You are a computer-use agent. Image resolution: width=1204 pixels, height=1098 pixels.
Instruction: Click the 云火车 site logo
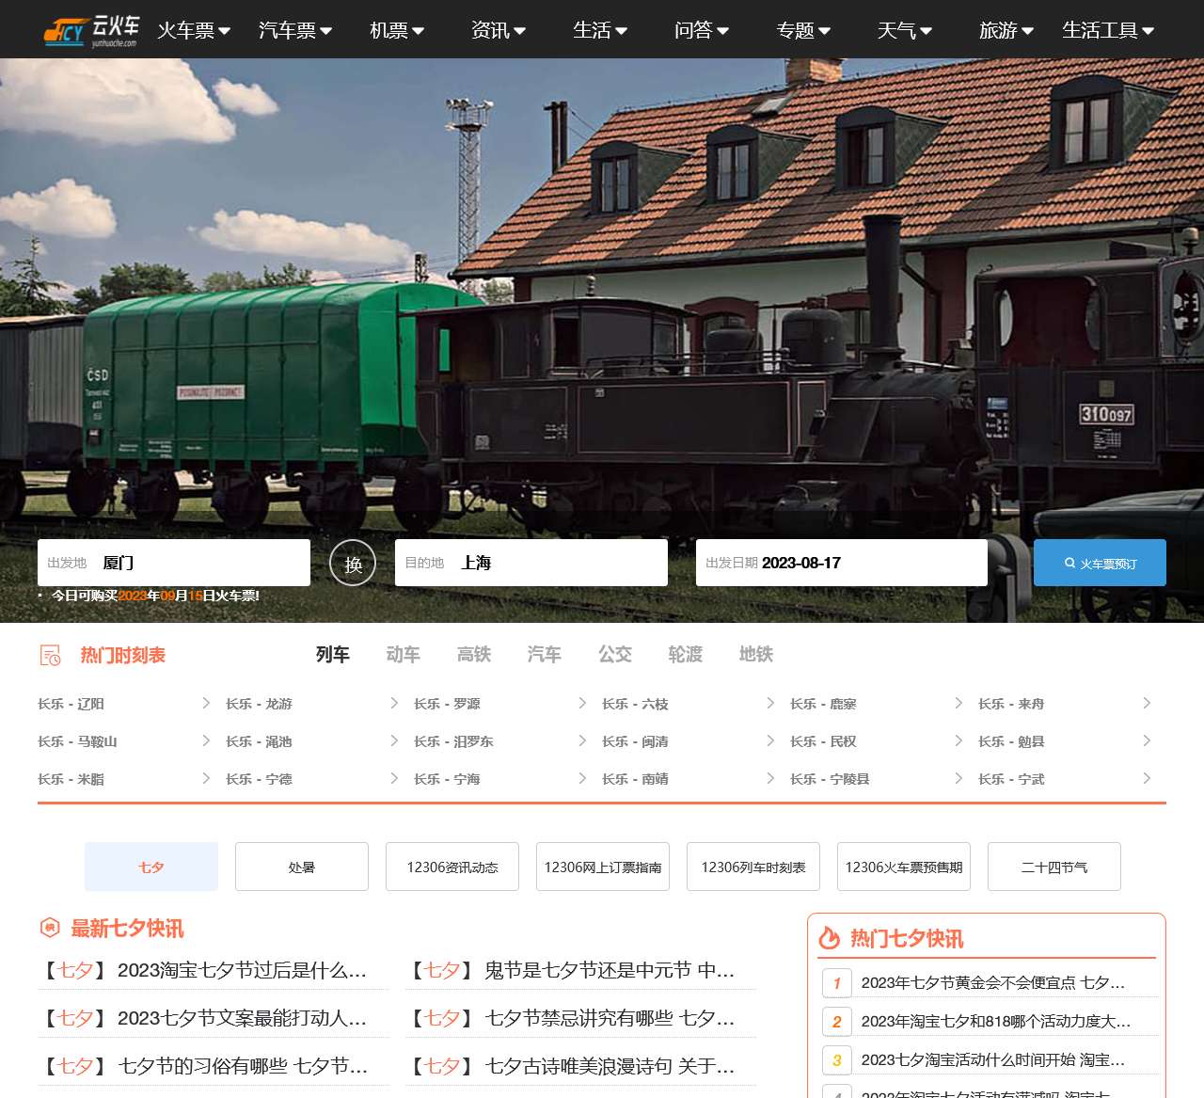point(91,30)
